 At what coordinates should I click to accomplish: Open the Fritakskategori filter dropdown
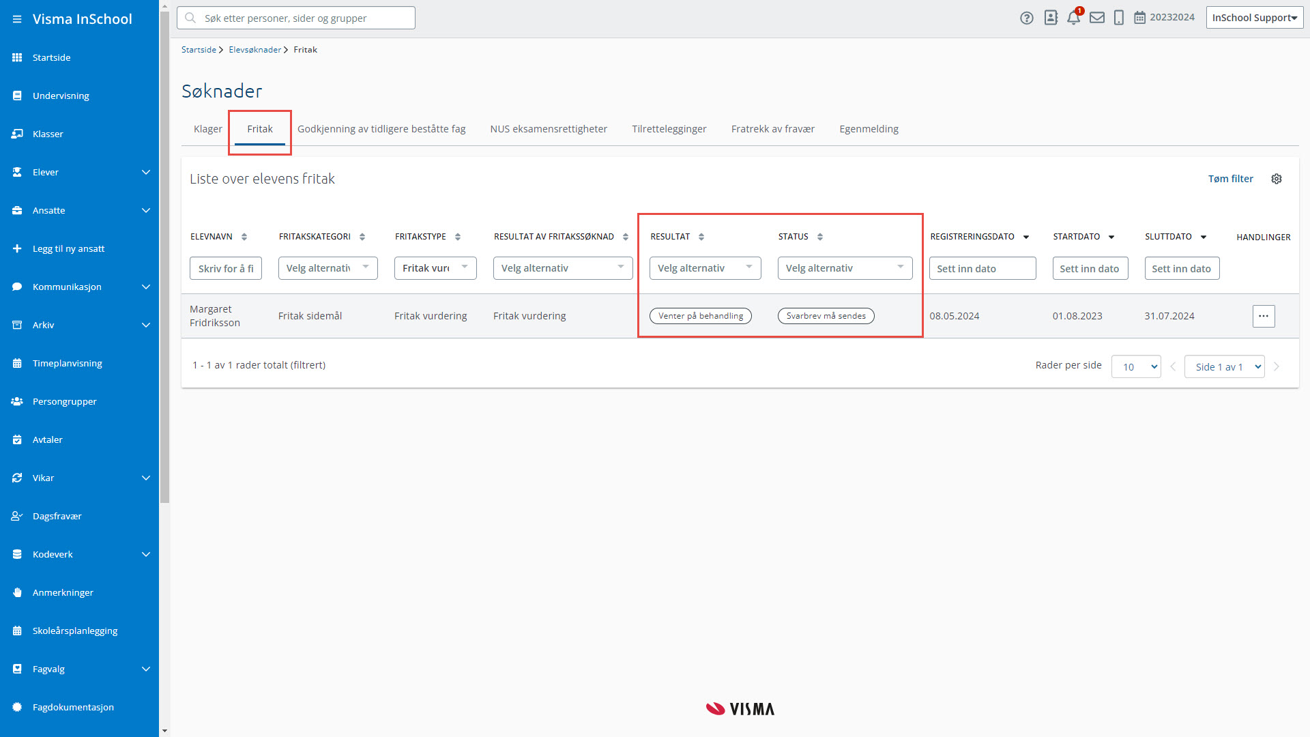[328, 268]
